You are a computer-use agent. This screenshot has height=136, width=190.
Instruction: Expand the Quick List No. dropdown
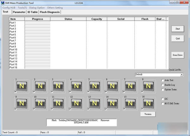(x=182, y=75)
